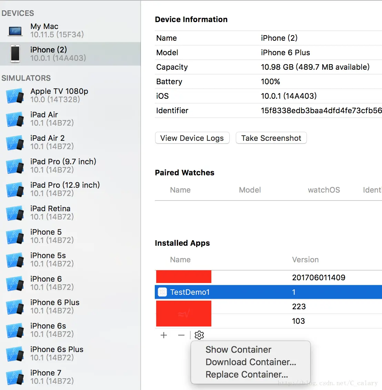Screen dimensions: 382x390
Task: Select the iPhone 6s Plus simulator row
Action: pyautogui.click(x=70, y=353)
